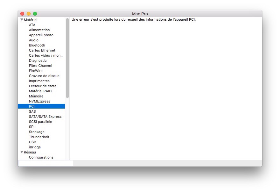The image size is (280, 192).
Task: Click the sidebar vertical scrollbar
Action: [x=67, y=58]
